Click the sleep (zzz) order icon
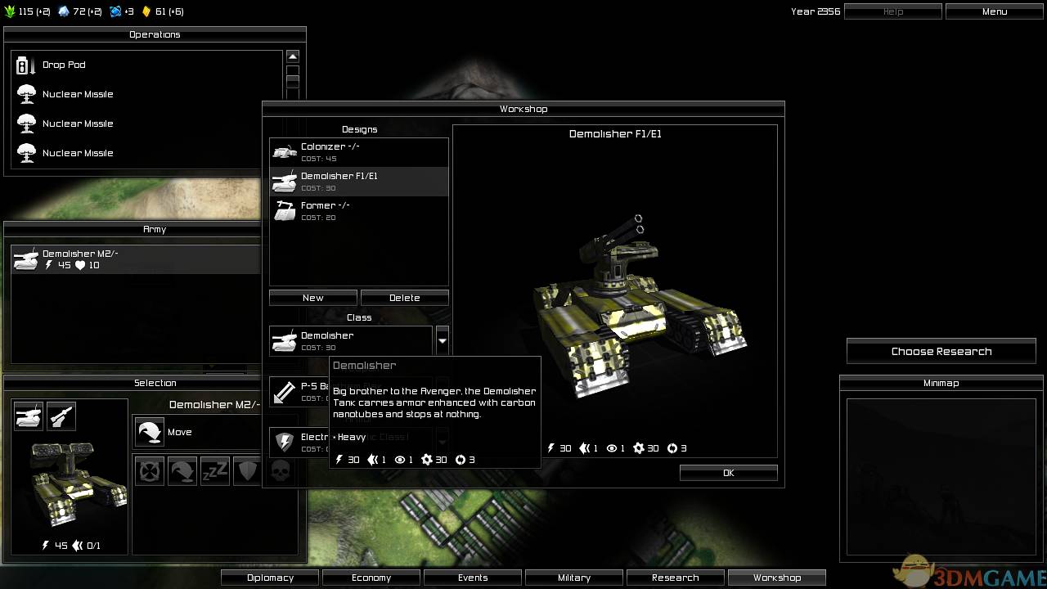Image resolution: width=1047 pixels, height=589 pixels. point(214,470)
